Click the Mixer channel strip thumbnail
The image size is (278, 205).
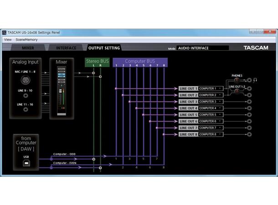click(62, 91)
